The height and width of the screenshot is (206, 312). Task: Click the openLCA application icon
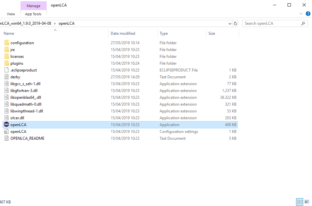[7, 124]
